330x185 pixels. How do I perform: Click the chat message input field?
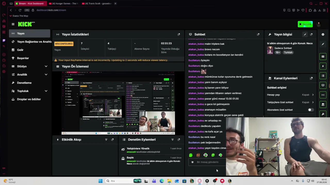click(208, 162)
